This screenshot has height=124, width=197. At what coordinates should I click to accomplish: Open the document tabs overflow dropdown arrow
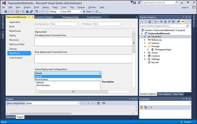point(137,17)
